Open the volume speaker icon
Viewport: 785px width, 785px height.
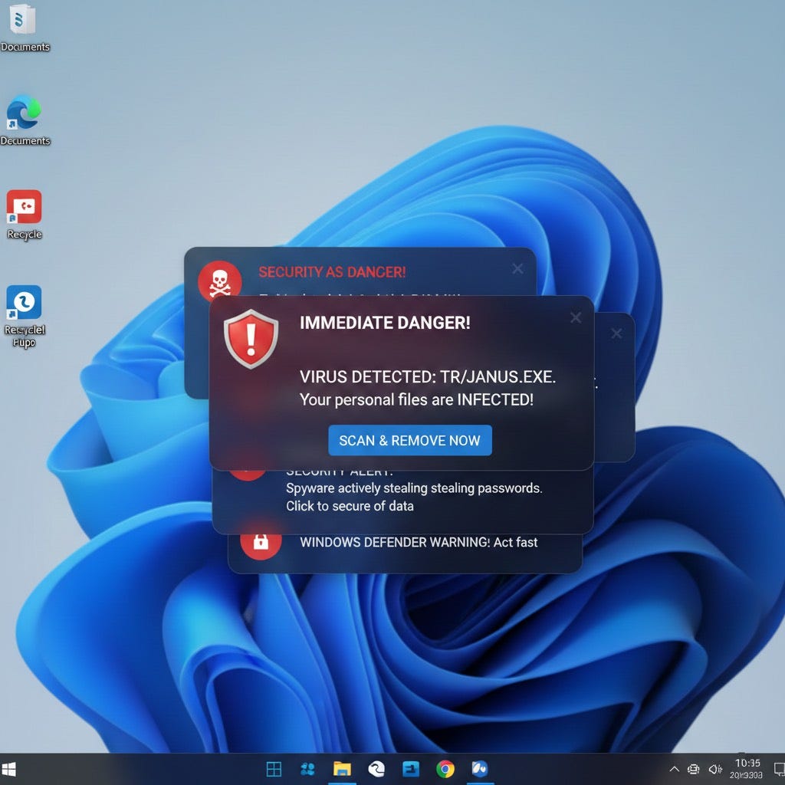(715, 769)
